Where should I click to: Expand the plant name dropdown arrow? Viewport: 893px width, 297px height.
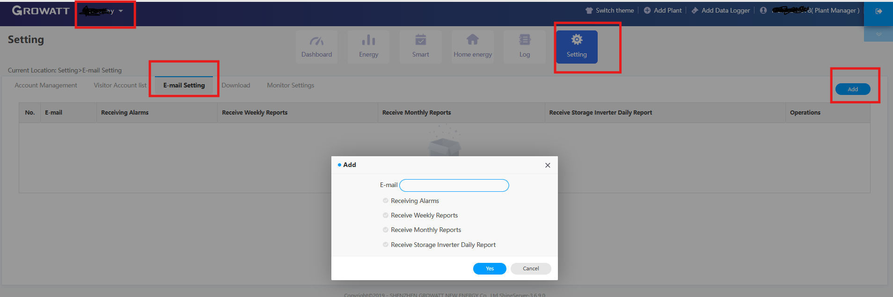(121, 11)
